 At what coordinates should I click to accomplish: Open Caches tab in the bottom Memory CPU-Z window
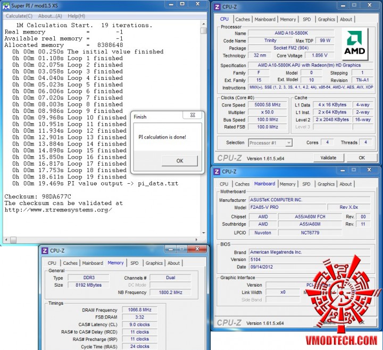(70, 263)
